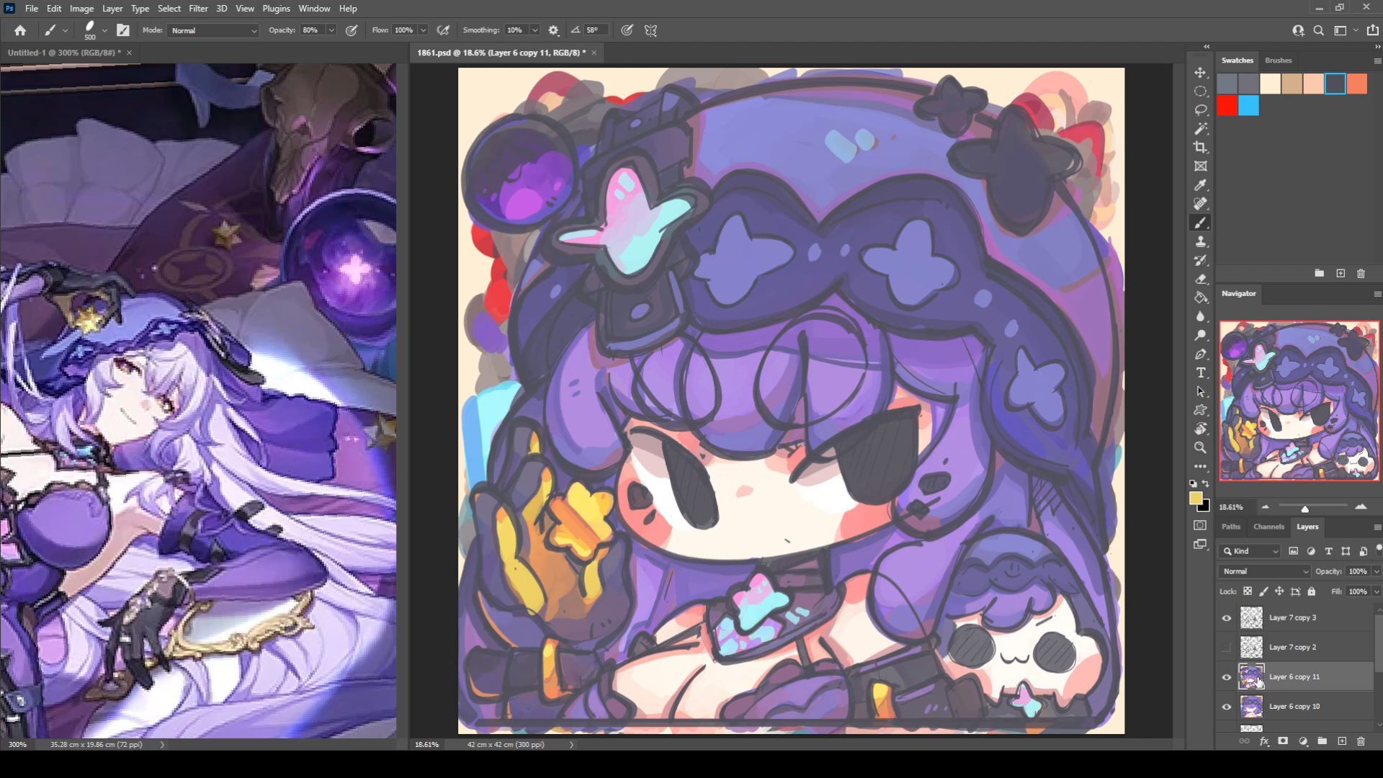This screenshot has height=778, width=1383.
Task: Switch to Channels tab
Action: [x=1268, y=527]
